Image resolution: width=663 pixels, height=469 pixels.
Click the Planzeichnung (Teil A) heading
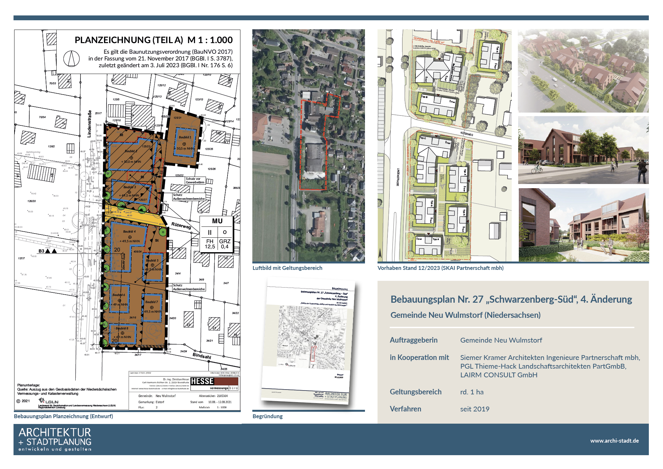pyautogui.click(x=154, y=40)
